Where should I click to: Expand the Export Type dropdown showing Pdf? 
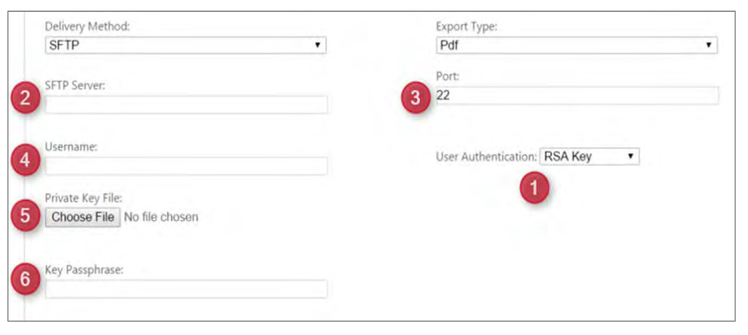coord(576,45)
